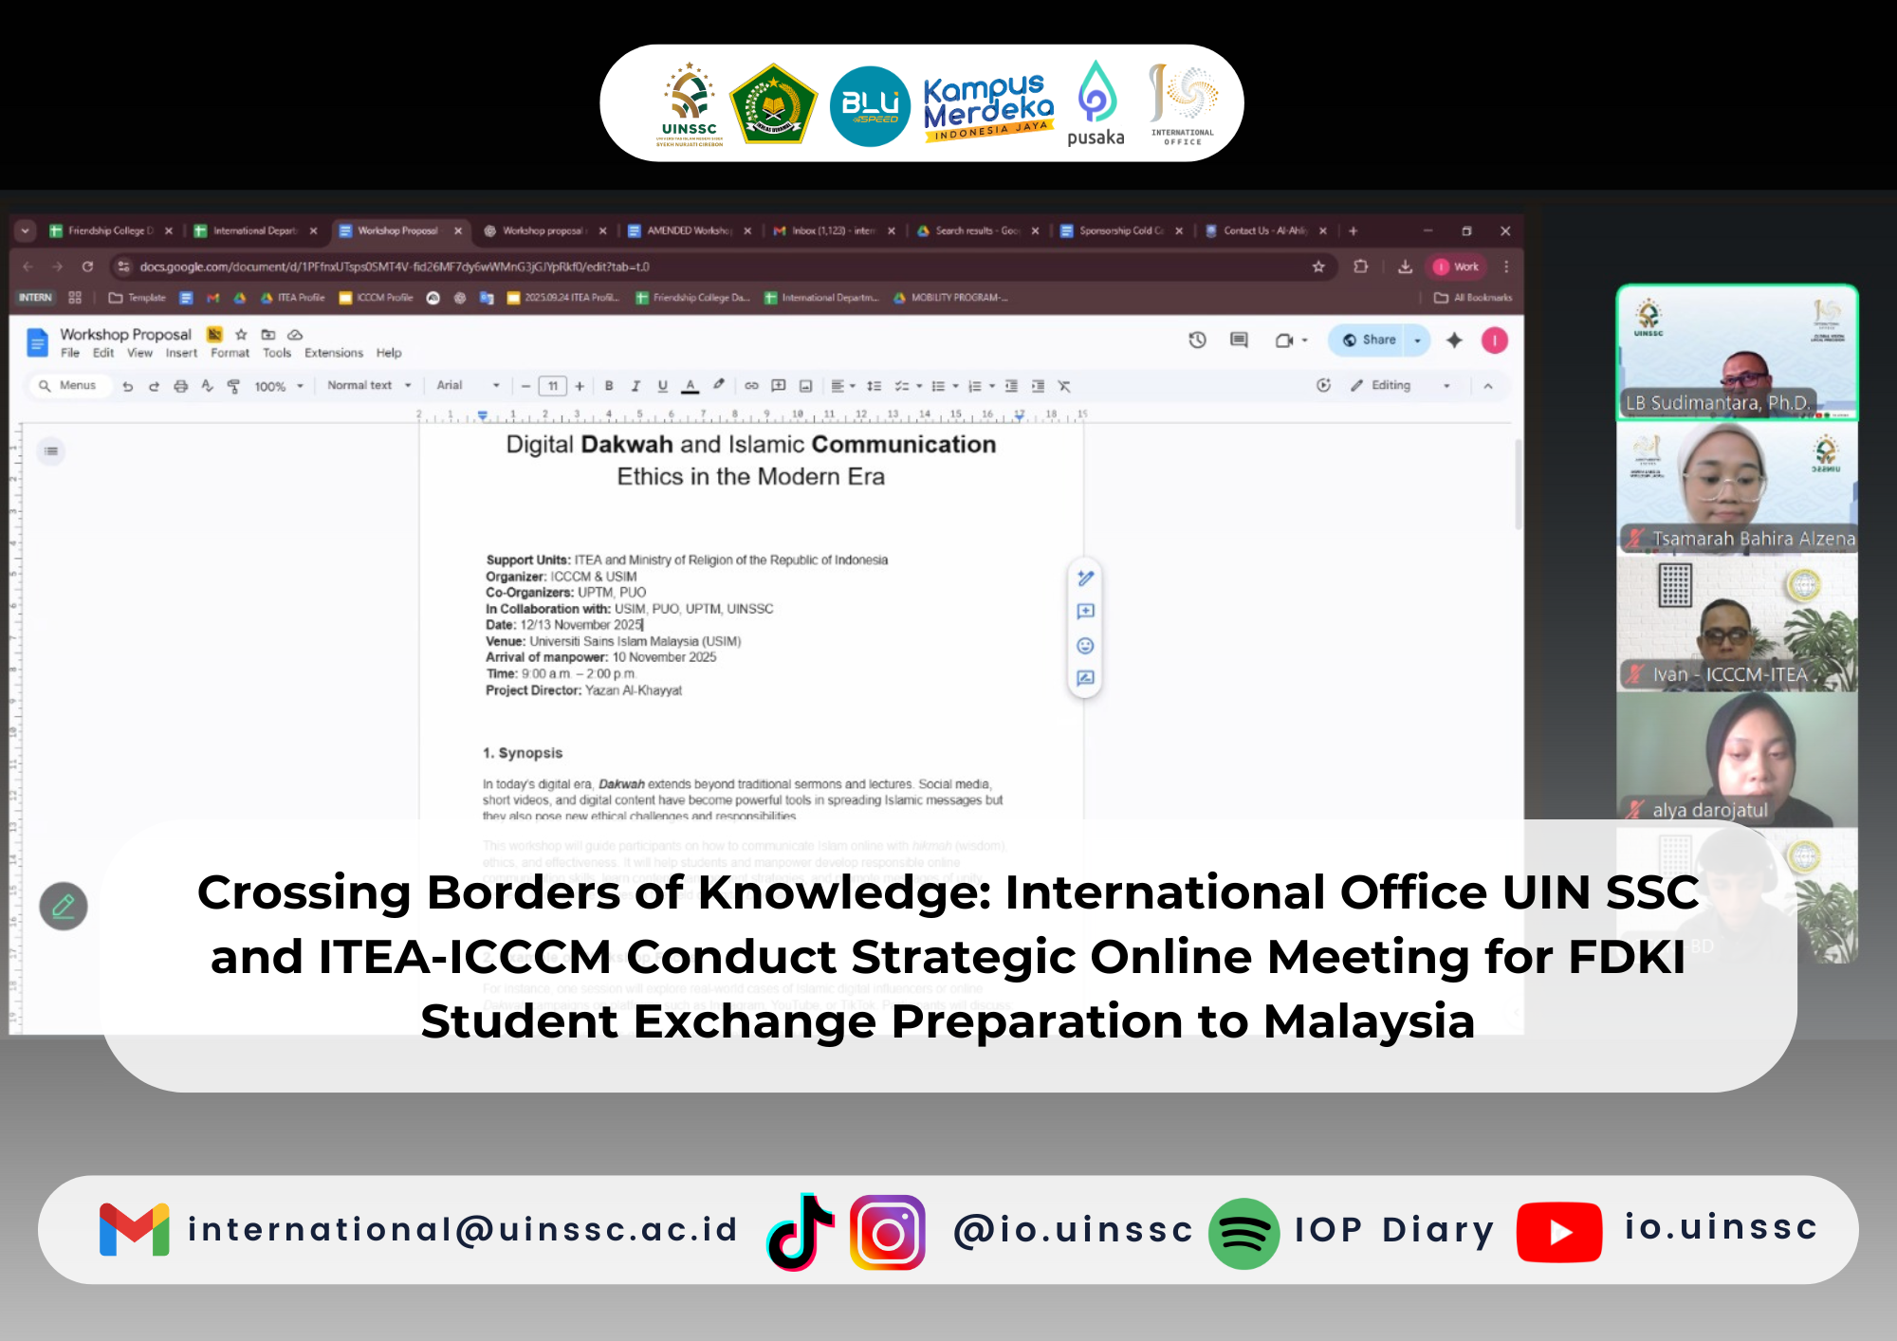Toggle bold formatting in the toolbar
The height and width of the screenshot is (1341, 1897).
pos(609,386)
